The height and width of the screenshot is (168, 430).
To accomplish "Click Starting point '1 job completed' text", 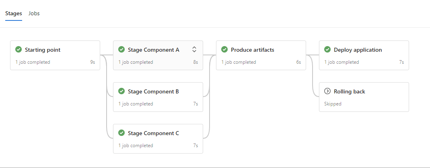I will pos(33,62).
